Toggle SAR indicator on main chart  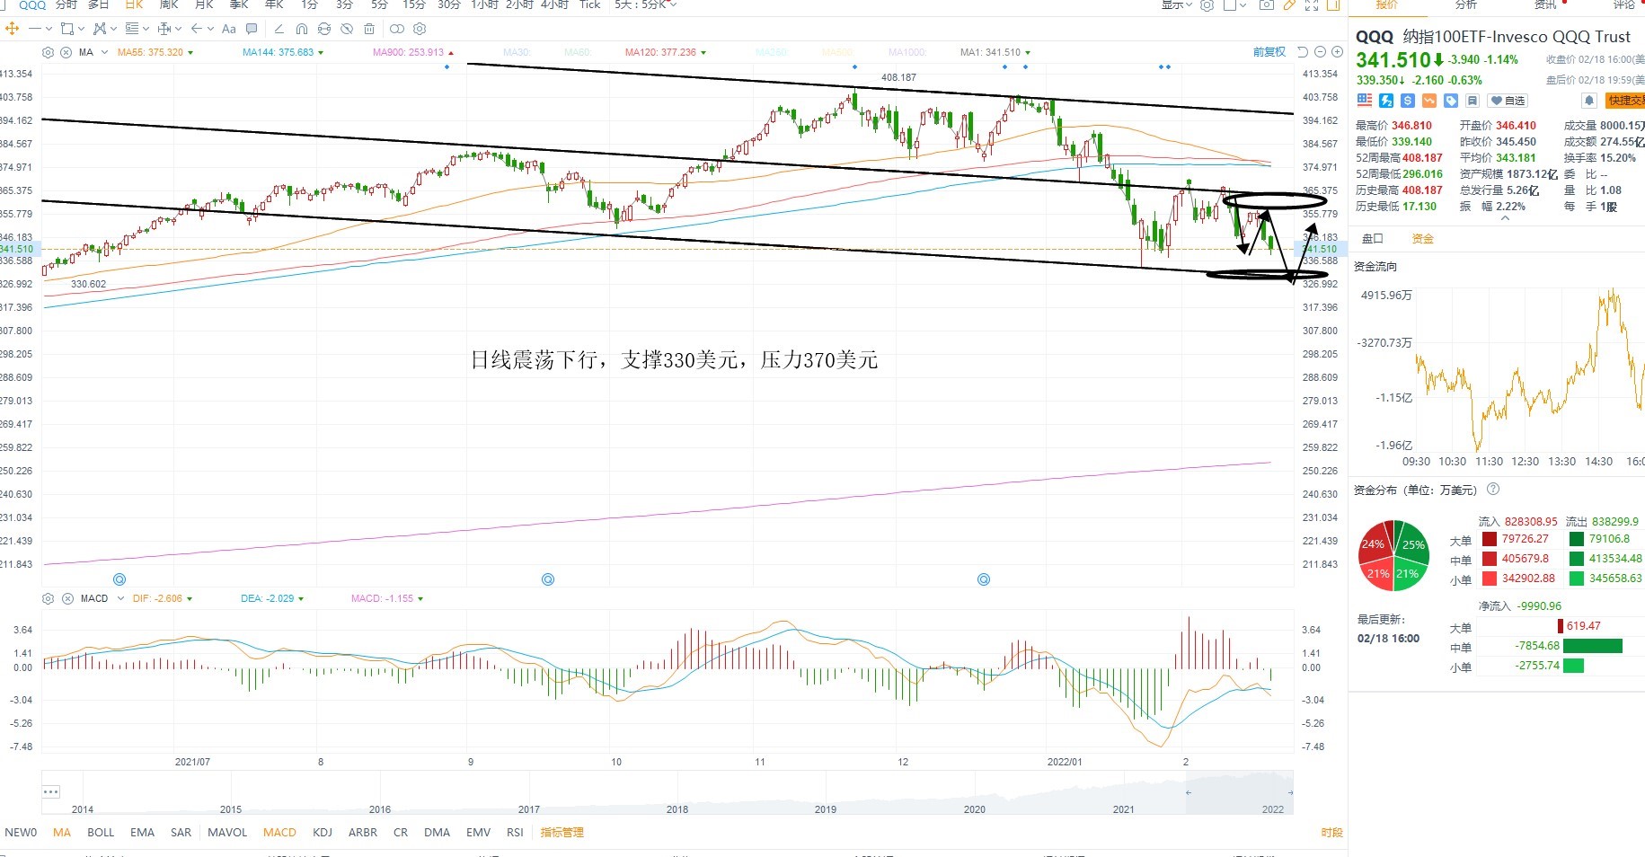(181, 833)
